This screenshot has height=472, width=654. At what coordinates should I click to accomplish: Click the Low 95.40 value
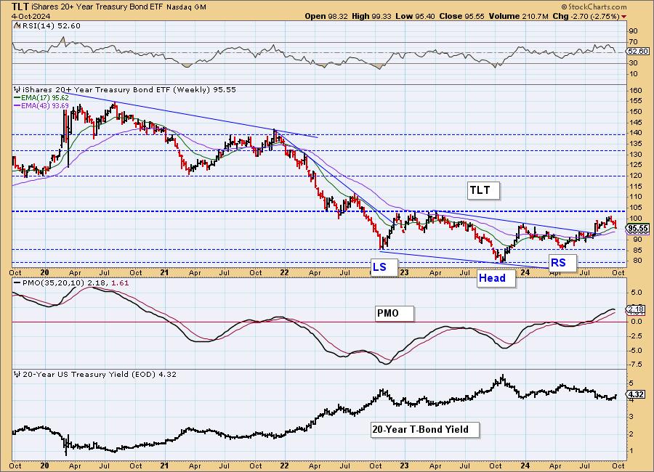tap(416, 16)
